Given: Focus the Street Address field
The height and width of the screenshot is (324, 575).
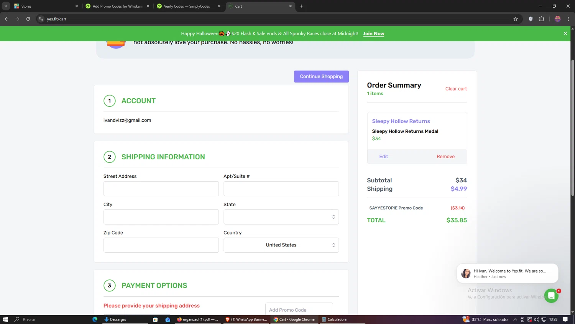Looking at the screenshot, I should click(161, 188).
